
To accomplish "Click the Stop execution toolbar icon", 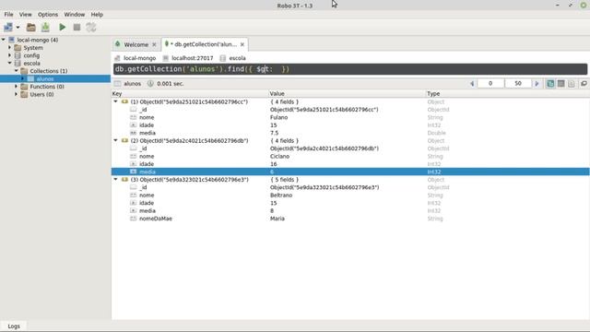I will 77,27.
